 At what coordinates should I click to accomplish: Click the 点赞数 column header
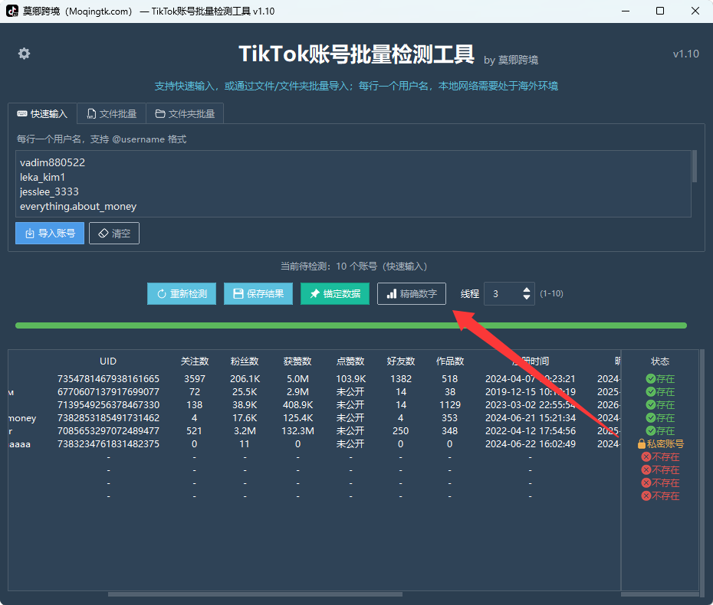[x=350, y=361]
